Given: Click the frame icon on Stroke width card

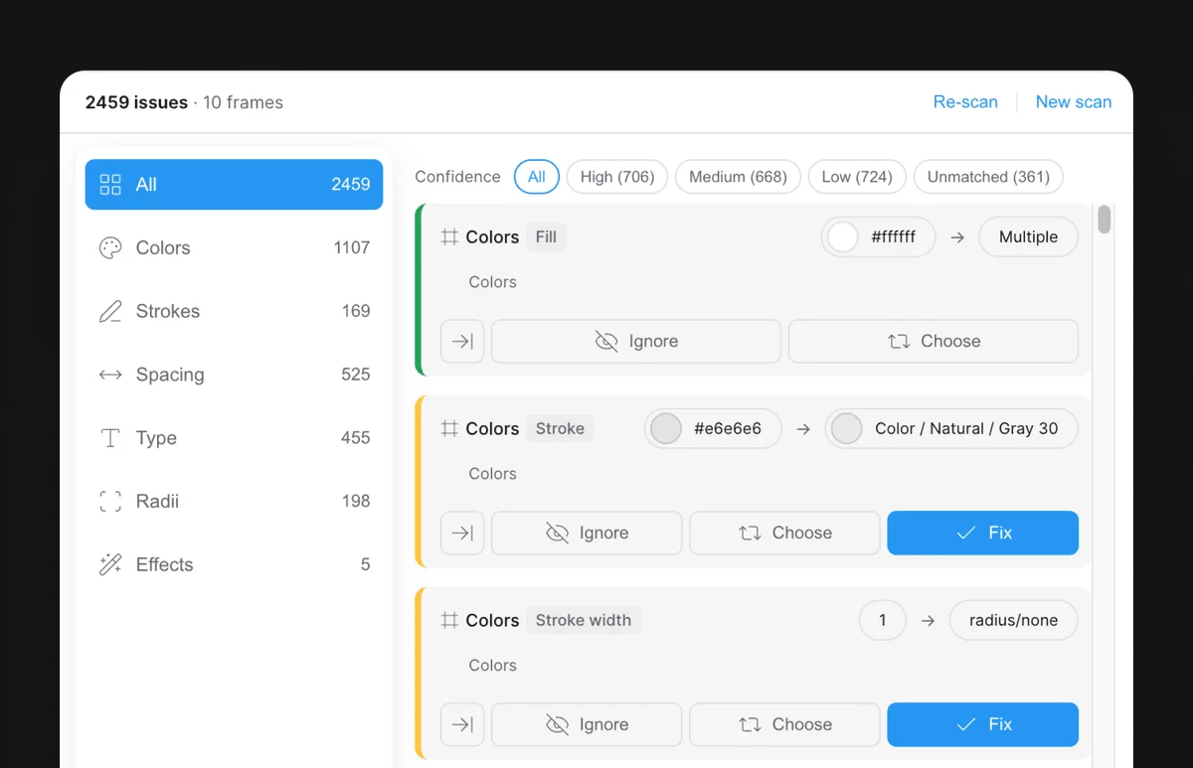Looking at the screenshot, I should click(449, 620).
